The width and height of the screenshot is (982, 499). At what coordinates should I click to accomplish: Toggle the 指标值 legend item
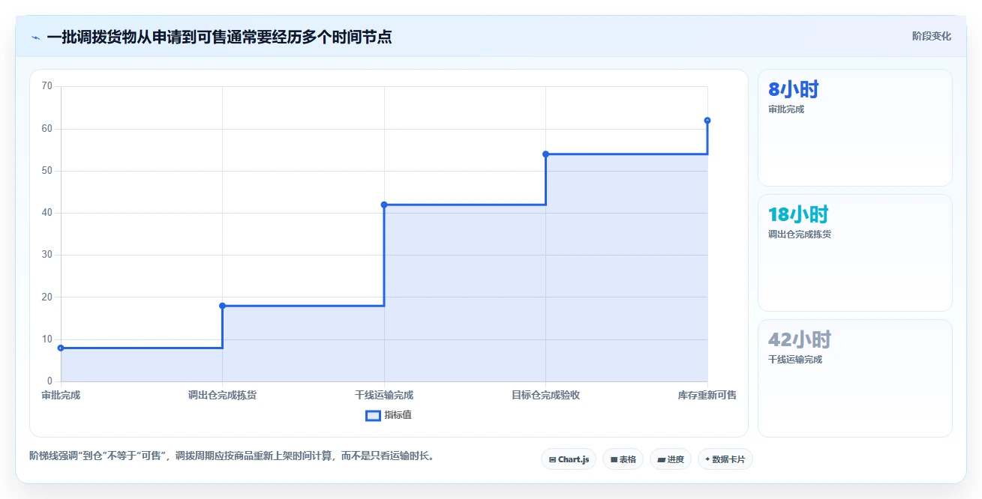[x=388, y=415]
